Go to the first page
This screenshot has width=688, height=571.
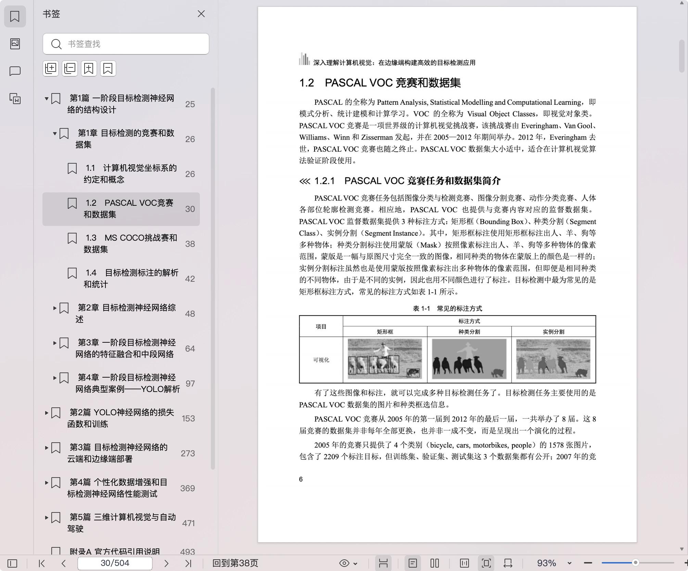point(42,563)
